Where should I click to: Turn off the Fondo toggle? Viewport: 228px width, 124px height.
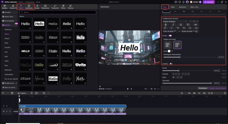click(x=170, y=35)
